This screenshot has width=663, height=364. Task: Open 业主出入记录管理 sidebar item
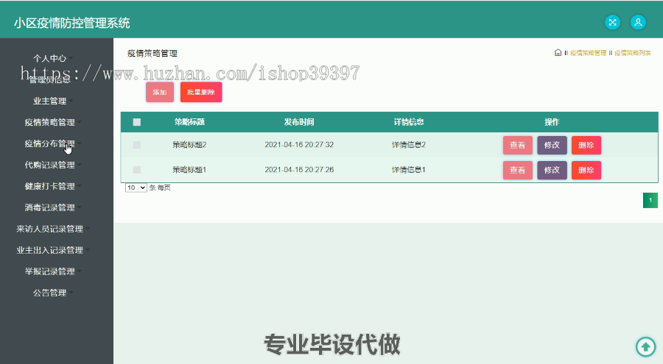point(50,251)
